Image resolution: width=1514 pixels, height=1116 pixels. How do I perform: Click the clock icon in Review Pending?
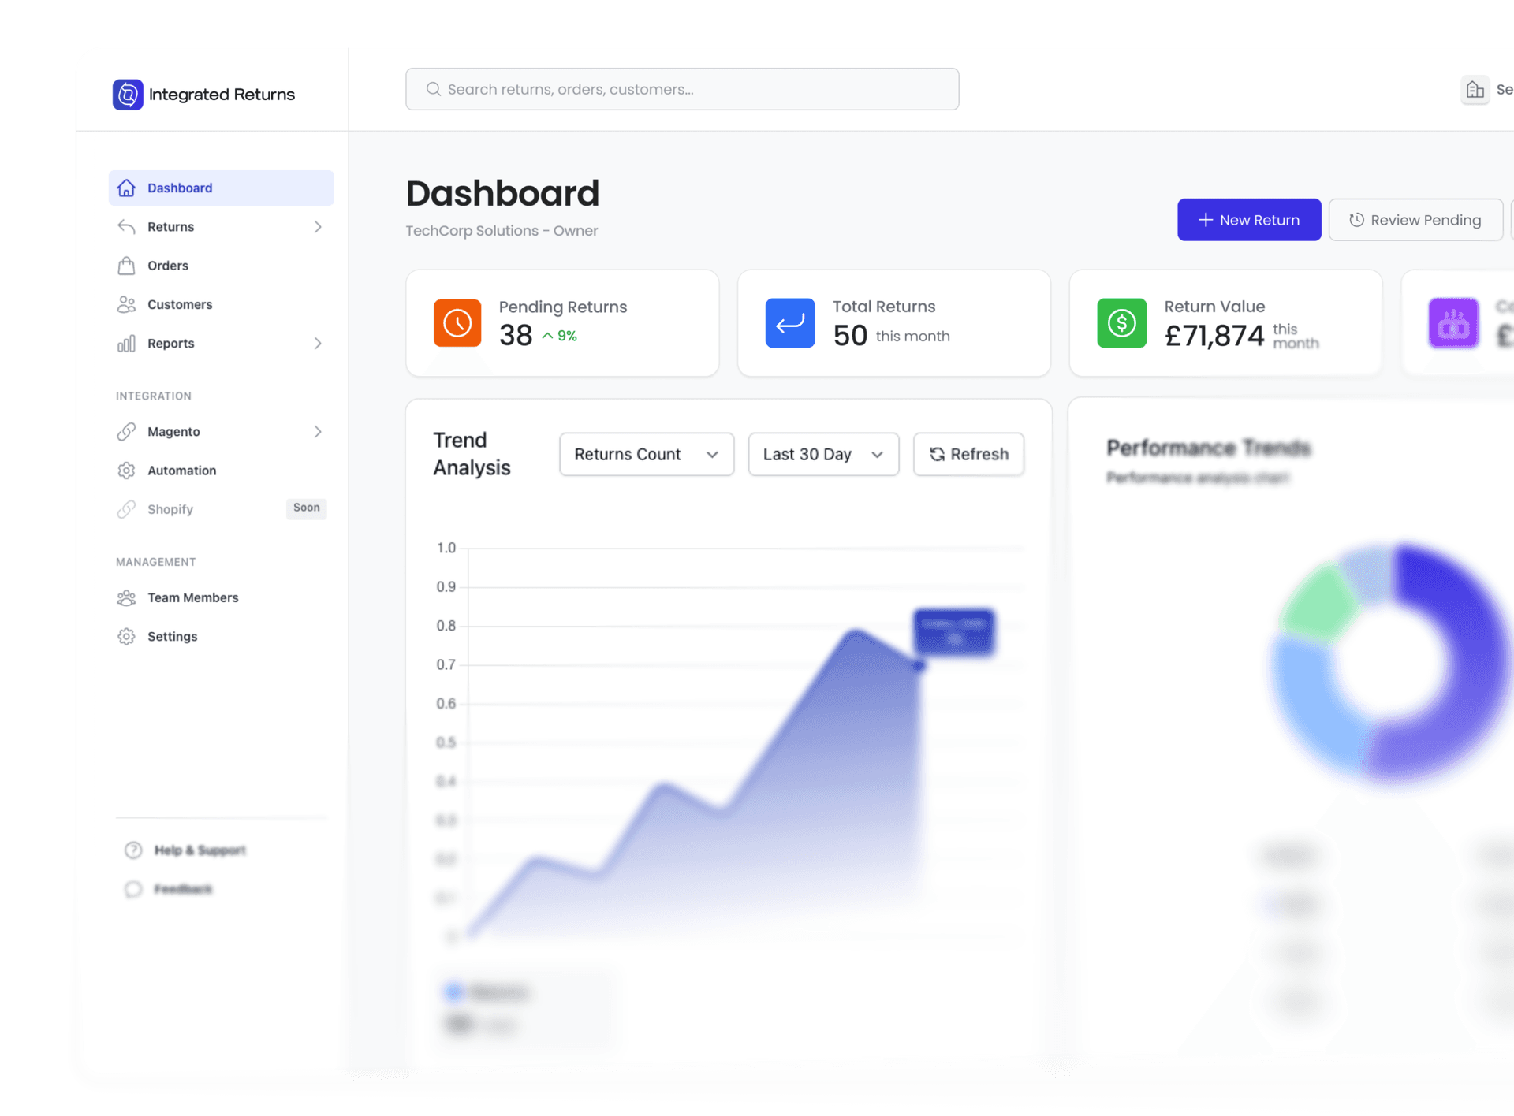tap(1356, 220)
